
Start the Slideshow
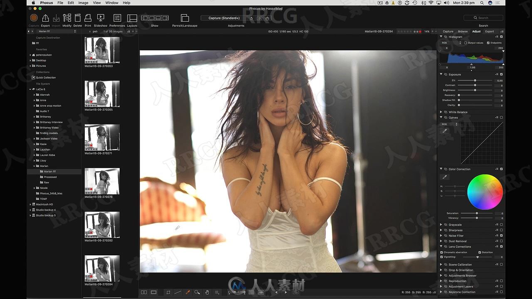tap(101, 18)
